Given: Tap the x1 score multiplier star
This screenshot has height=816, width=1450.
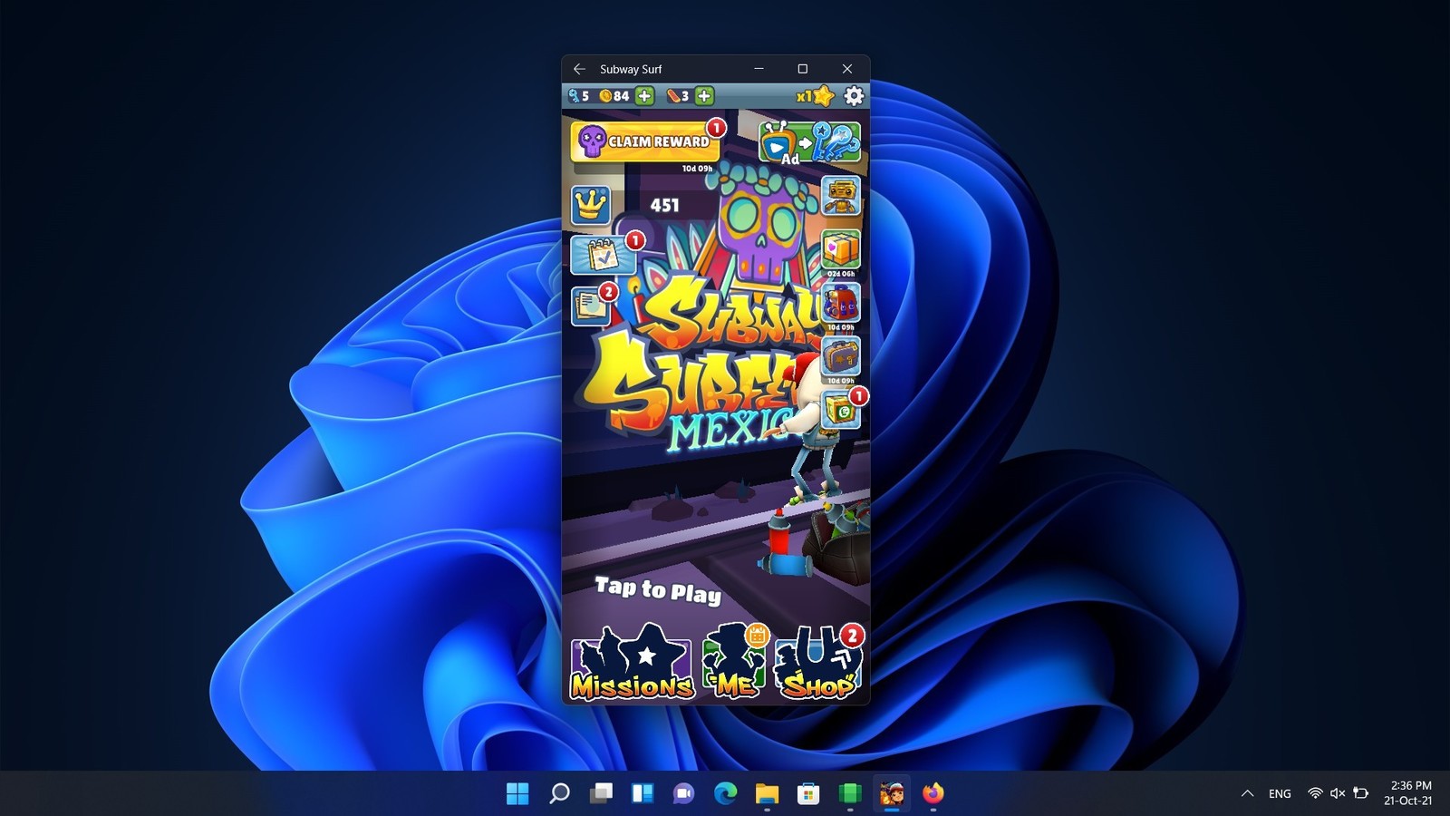Looking at the screenshot, I should (815, 96).
